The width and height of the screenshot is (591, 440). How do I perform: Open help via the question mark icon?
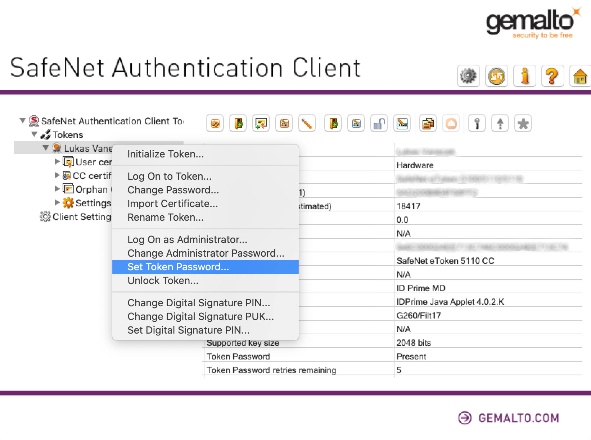point(552,76)
